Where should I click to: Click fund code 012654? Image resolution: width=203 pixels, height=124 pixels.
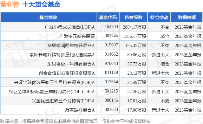[x=111, y=82]
